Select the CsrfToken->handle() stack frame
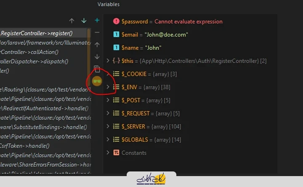 (x=25, y=146)
